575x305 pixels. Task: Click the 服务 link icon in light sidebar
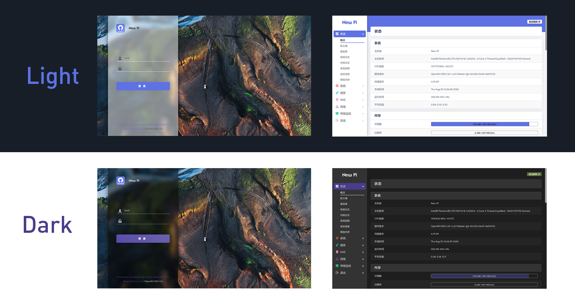point(337,93)
